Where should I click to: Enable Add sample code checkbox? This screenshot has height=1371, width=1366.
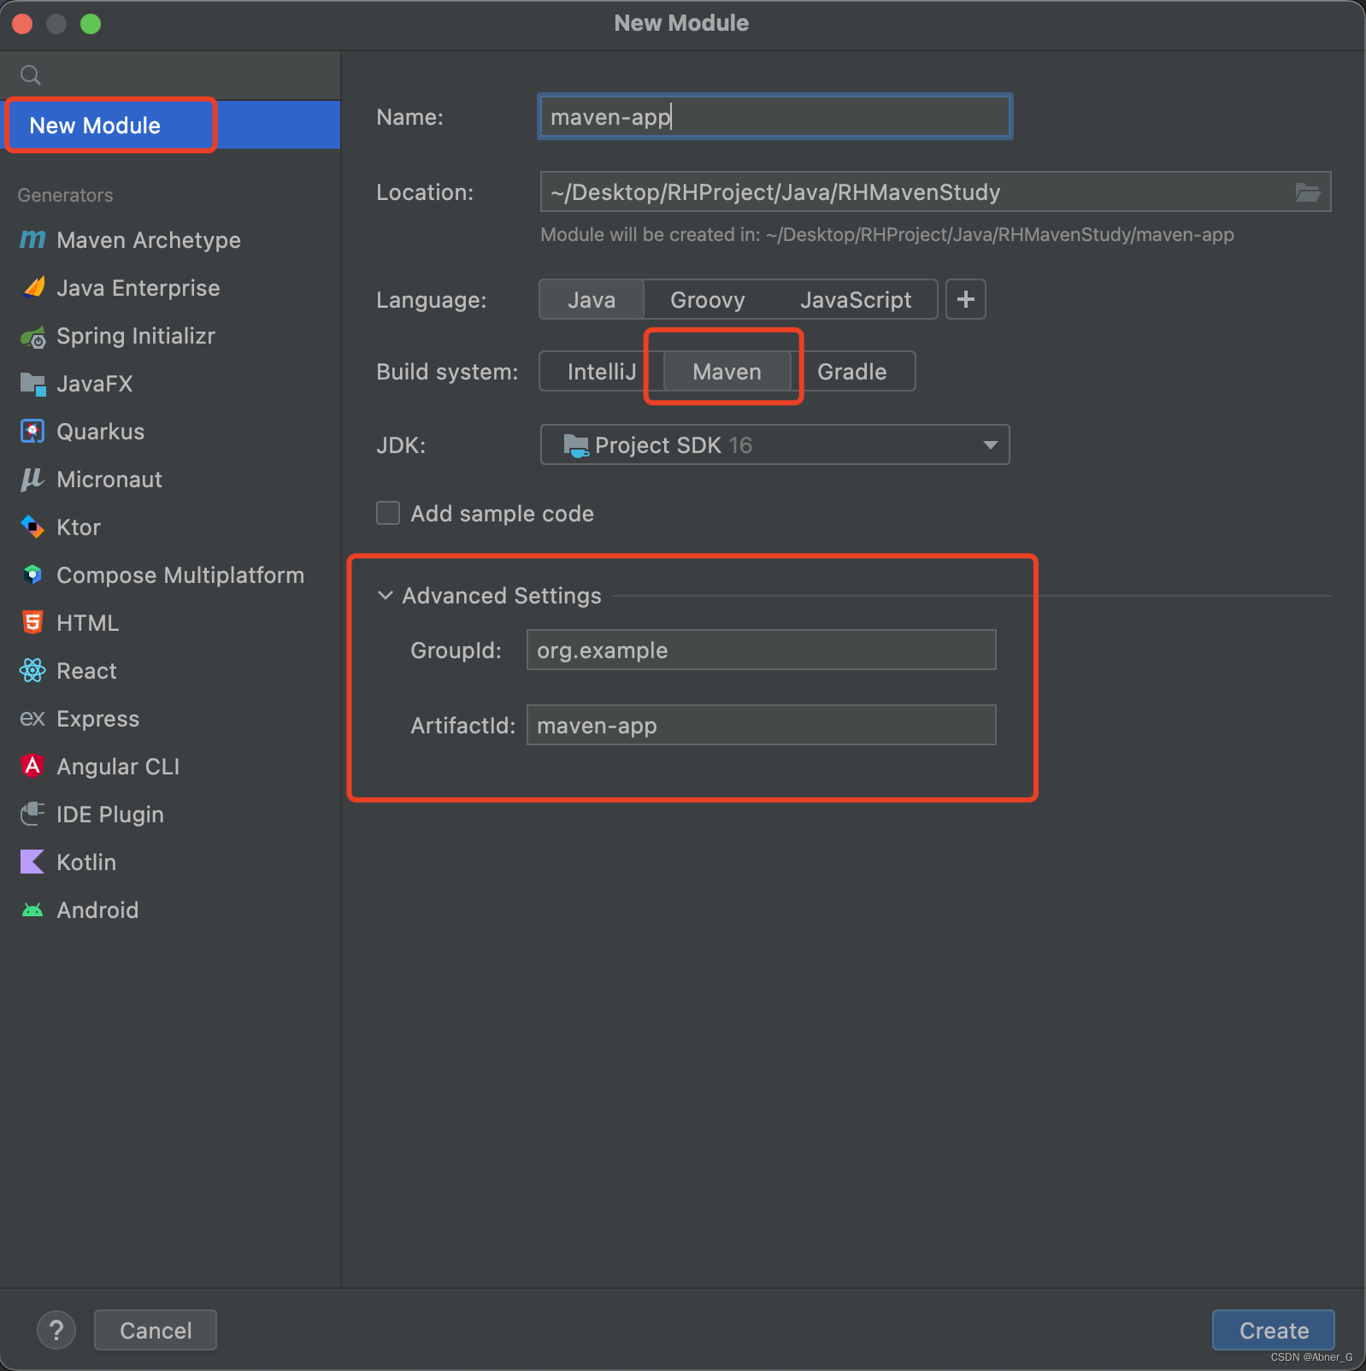coord(388,513)
